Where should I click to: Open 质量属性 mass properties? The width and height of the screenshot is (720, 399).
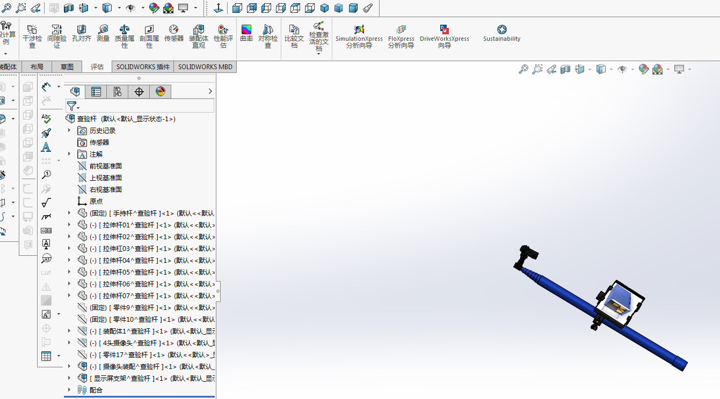tap(125, 36)
